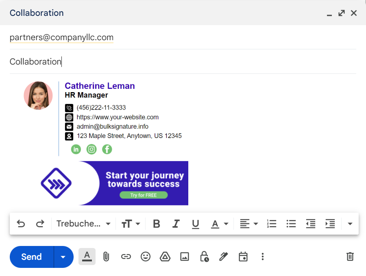Expand compose window to full screen
Viewport: 366px width, 276px height.
coord(342,13)
